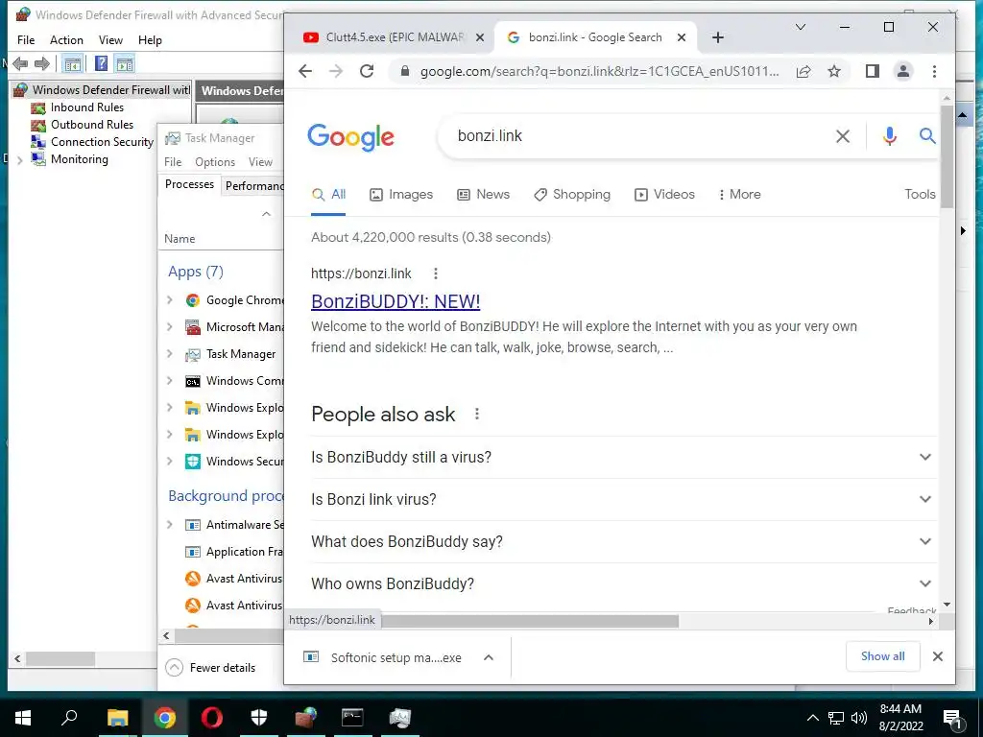Click Firewall toolbar forward arrow

coord(42,64)
